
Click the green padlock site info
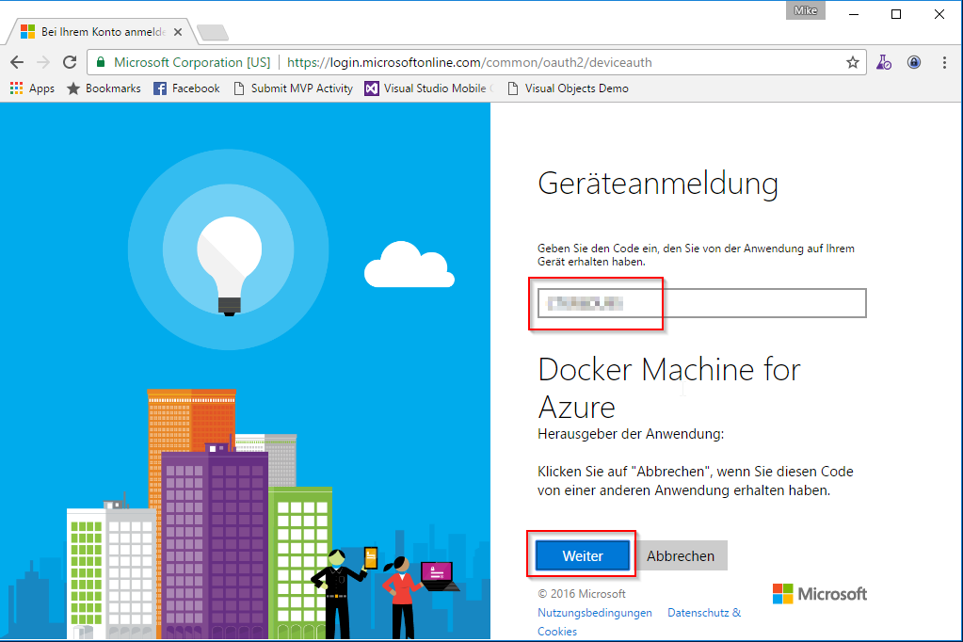[x=101, y=62]
